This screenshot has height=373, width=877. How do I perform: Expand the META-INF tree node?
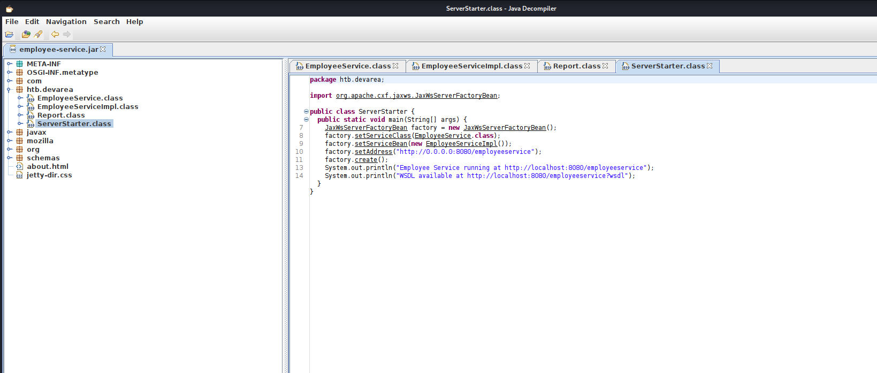[x=9, y=64]
